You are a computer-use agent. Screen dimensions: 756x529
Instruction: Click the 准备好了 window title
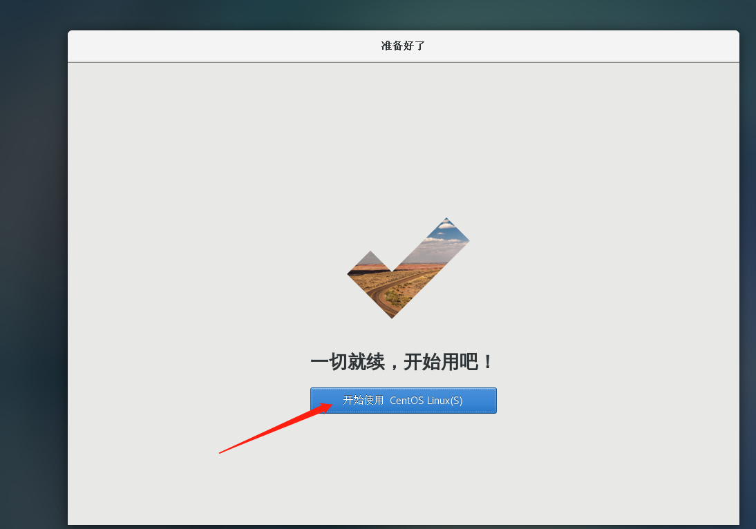click(403, 46)
